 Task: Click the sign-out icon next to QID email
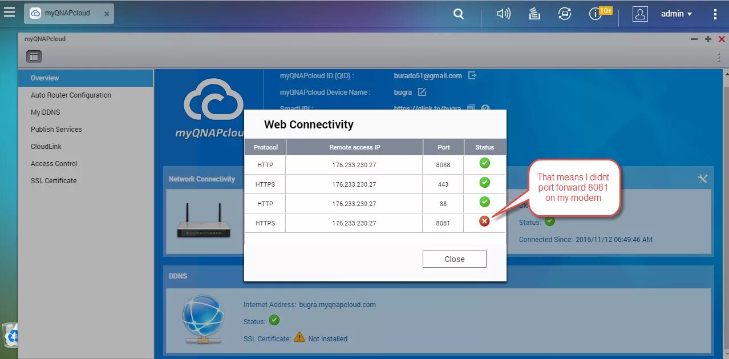coord(472,75)
